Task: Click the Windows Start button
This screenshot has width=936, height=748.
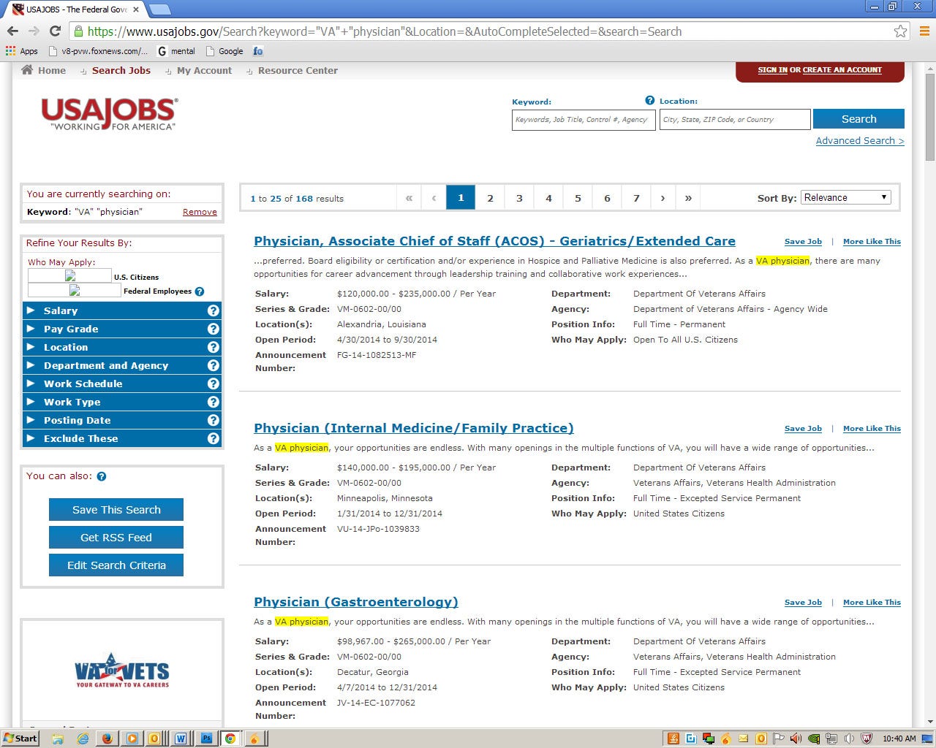Action: click(20, 738)
